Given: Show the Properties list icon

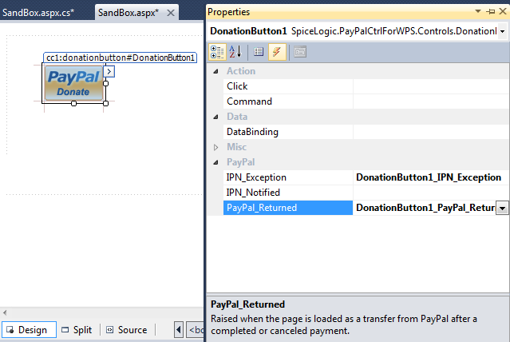Looking at the screenshot, I should pyautogui.click(x=259, y=52).
